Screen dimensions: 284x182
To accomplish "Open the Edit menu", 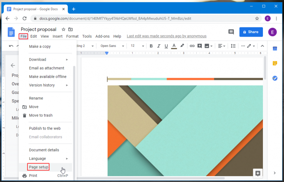I will (x=34, y=36).
